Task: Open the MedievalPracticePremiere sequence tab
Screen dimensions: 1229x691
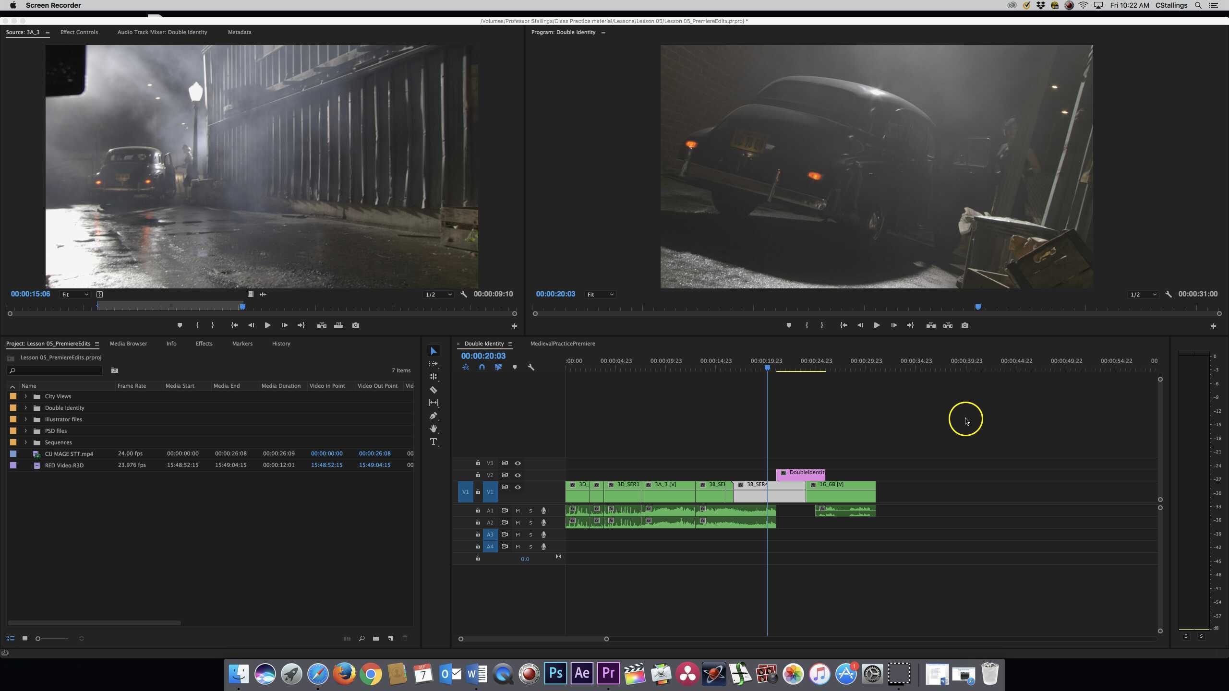Action: point(562,344)
